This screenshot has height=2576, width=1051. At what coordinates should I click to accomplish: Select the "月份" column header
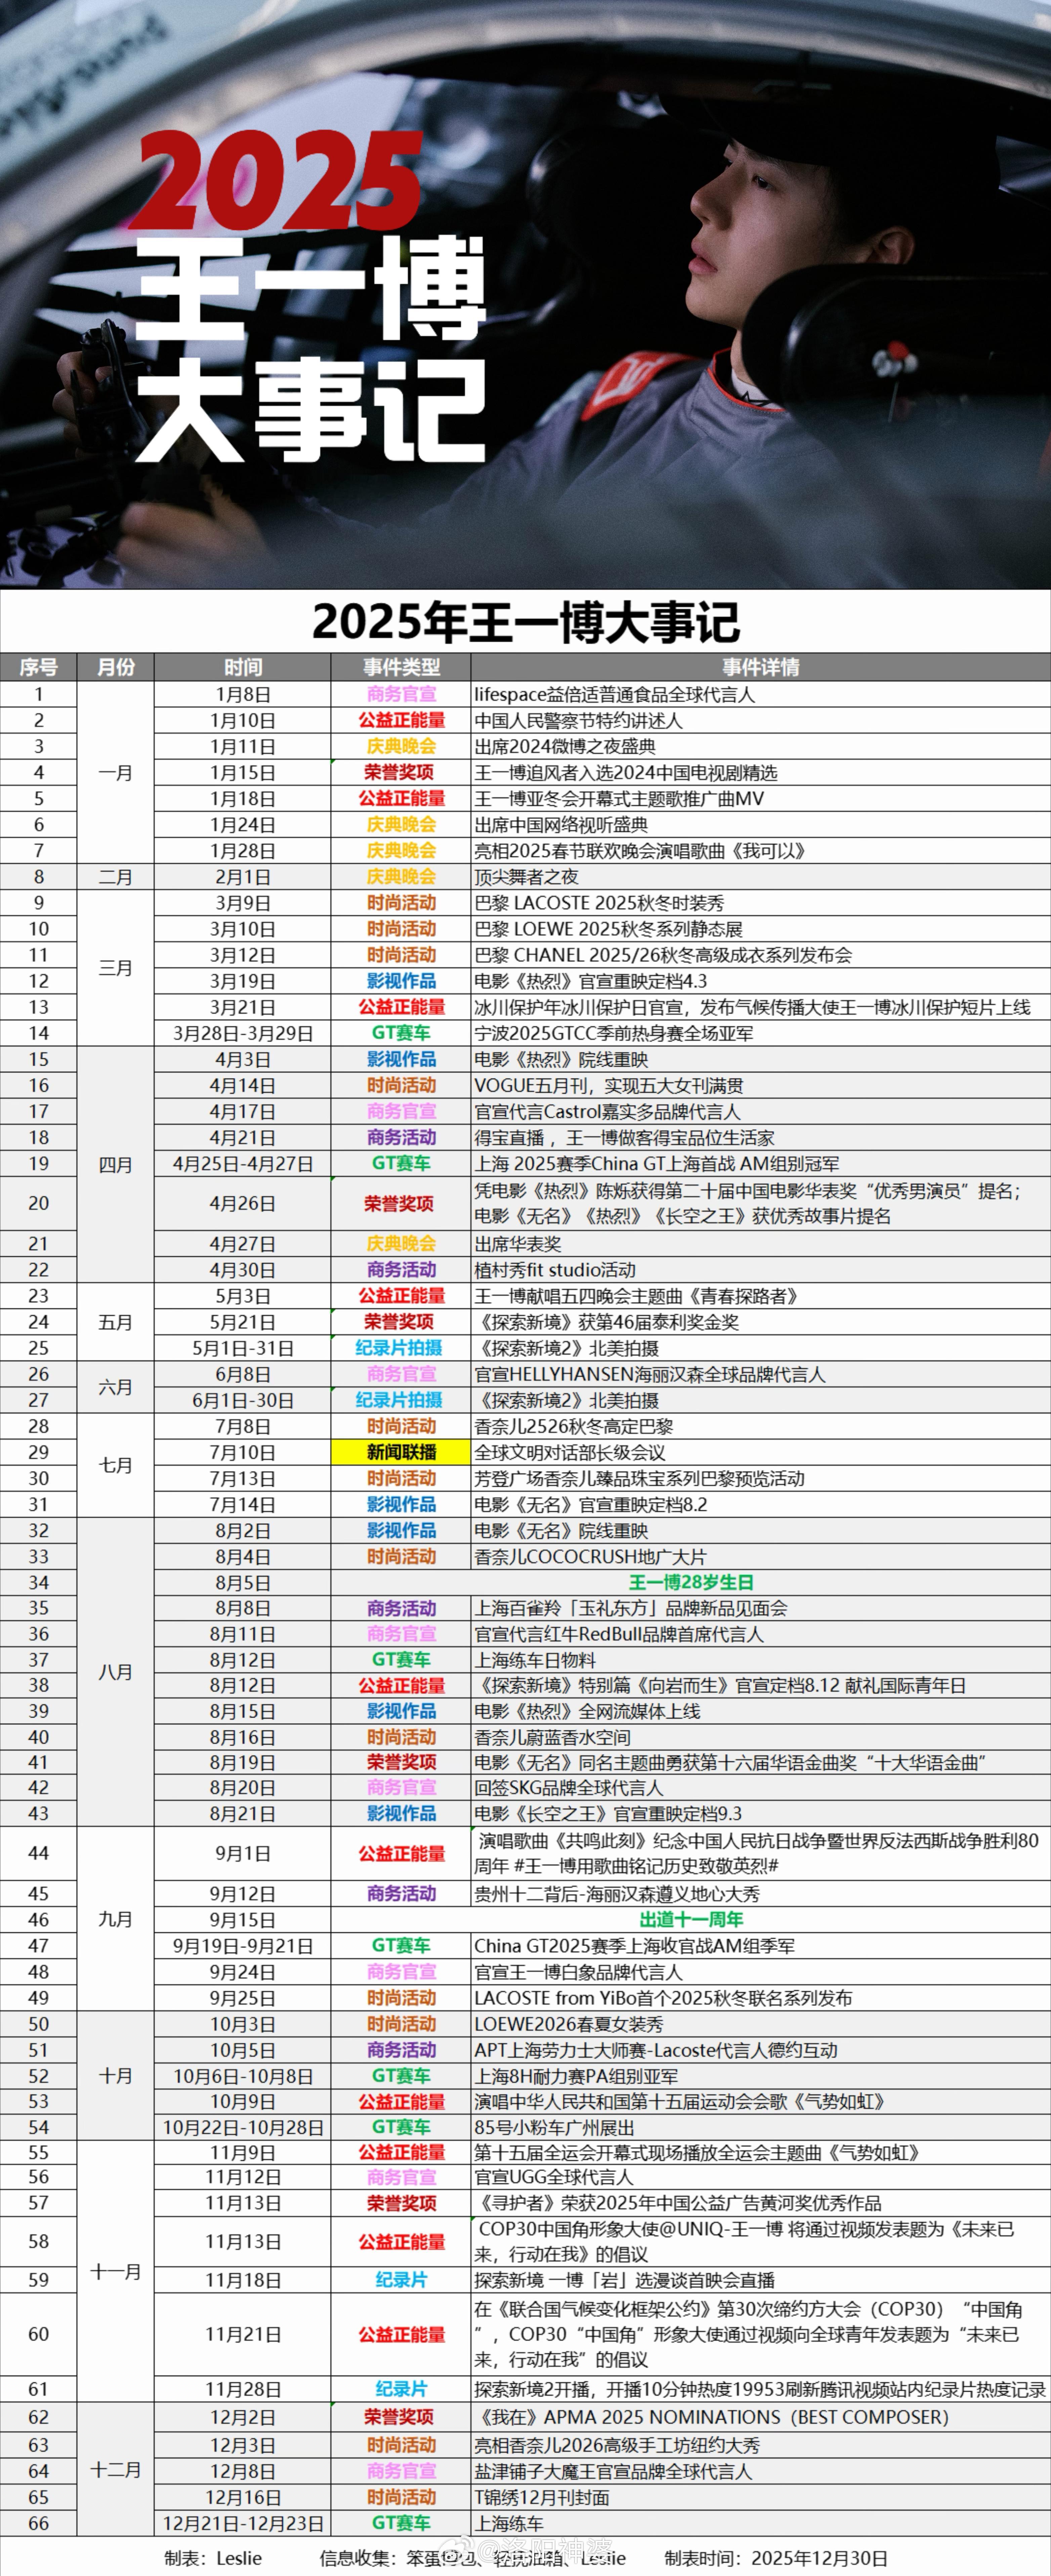[x=116, y=667]
